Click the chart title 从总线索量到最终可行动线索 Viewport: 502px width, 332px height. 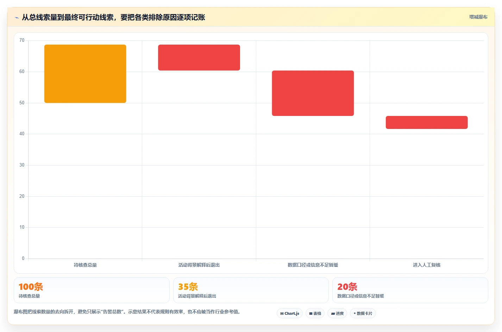pos(113,17)
